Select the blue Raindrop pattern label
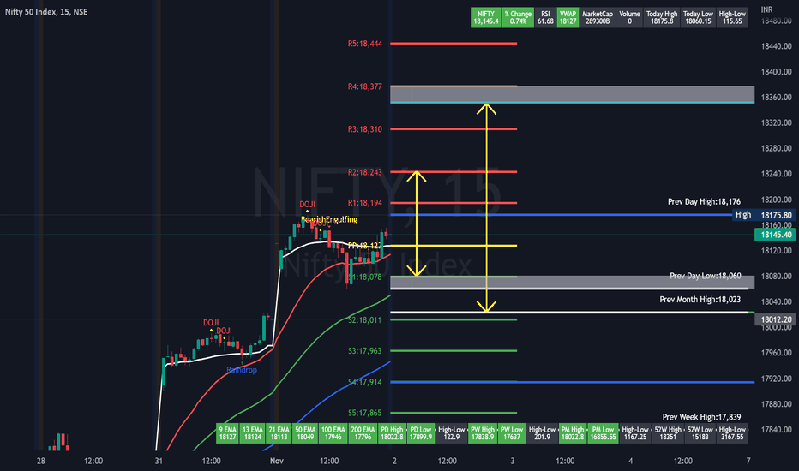This screenshot has width=799, height=471. (x=242, y=370)
